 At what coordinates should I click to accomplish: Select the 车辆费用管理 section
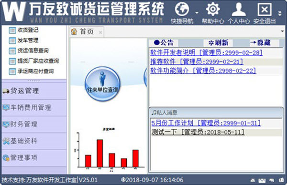[x=34, y=108]
